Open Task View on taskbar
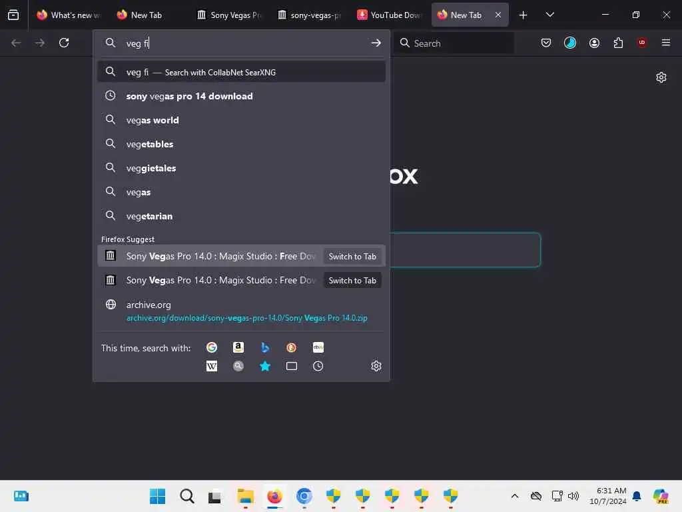Screen dimensions: 682x512 [x=215, y=497]
